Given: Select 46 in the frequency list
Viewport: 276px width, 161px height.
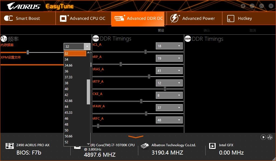Looking at the screenshot, I should coord(75,118).
